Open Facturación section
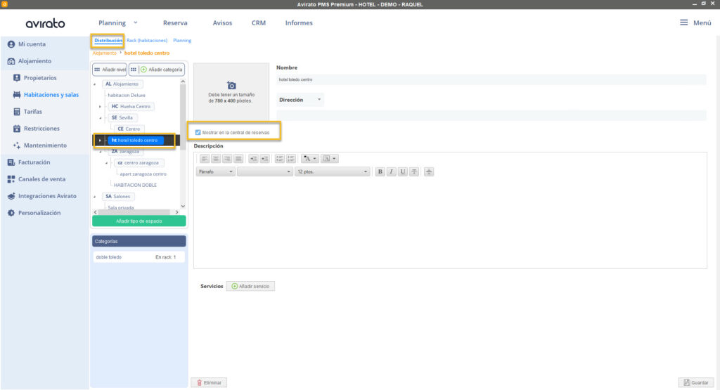 click(29, 162)
